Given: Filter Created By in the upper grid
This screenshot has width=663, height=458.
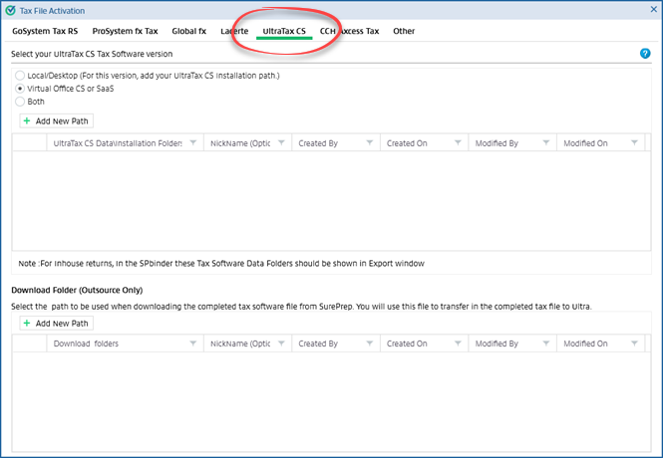Looking at the screenshot, I should tap(370, 143).
